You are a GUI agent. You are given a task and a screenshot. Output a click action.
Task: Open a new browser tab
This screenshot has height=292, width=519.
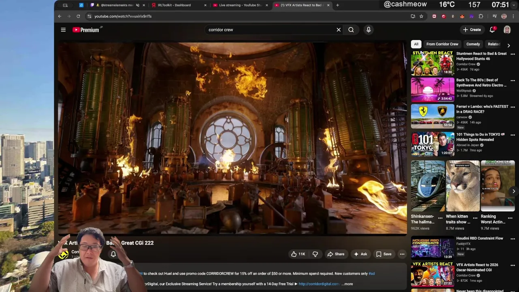click(337, 5)
